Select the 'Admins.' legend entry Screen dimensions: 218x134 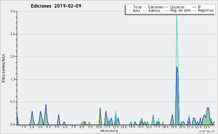pos(154,11)
